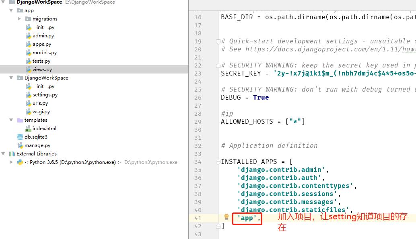The height and width of the screenshot is (239, 416).
Task: Click the migrations folder icon
Action: (x=28, y=19)
